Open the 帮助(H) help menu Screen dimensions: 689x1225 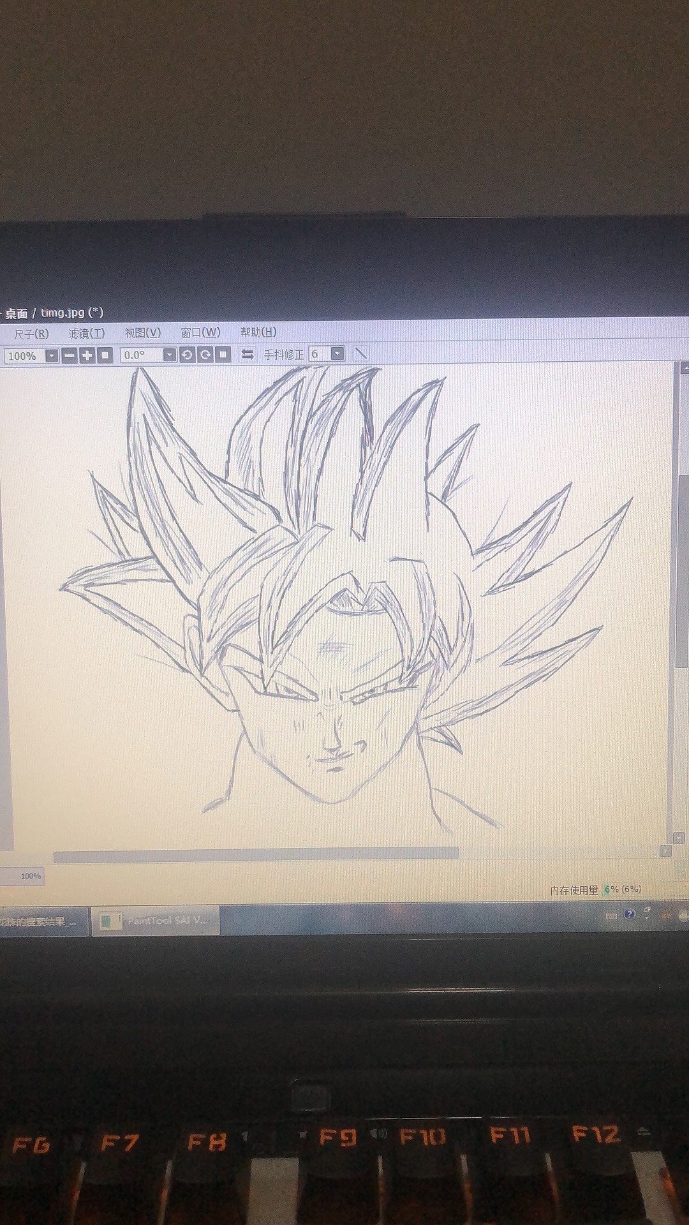[x=258, y=332]
